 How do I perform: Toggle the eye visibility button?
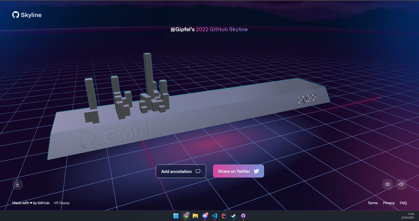click(387, 184)
